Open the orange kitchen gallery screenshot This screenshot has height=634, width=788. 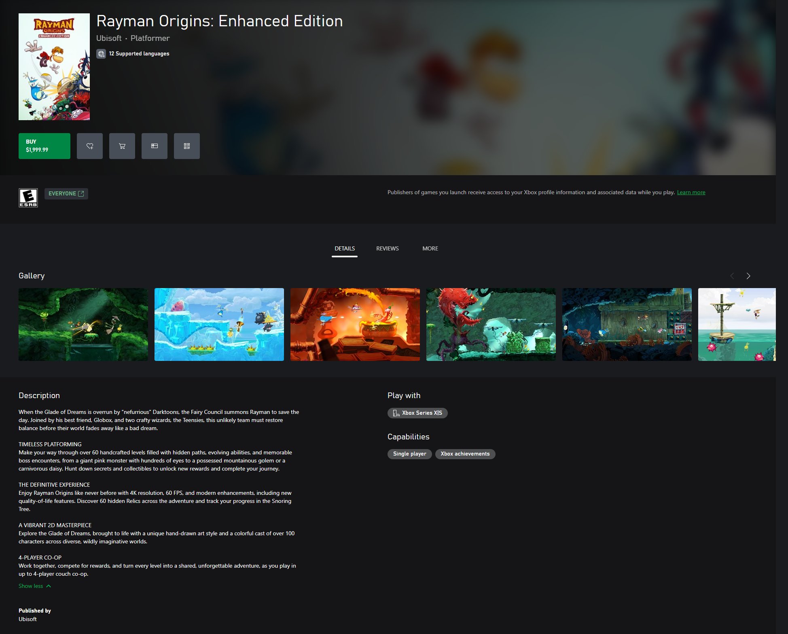(x=355, y=324)
